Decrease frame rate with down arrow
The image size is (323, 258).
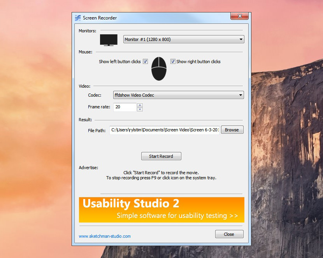[x=140, y=109]
